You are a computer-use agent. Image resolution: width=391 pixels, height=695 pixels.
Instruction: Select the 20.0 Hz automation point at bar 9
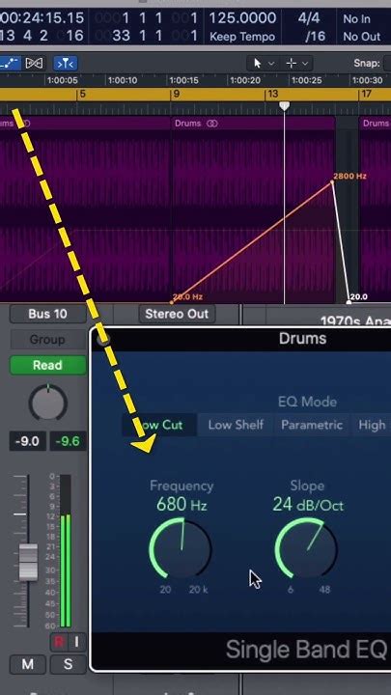172,303
